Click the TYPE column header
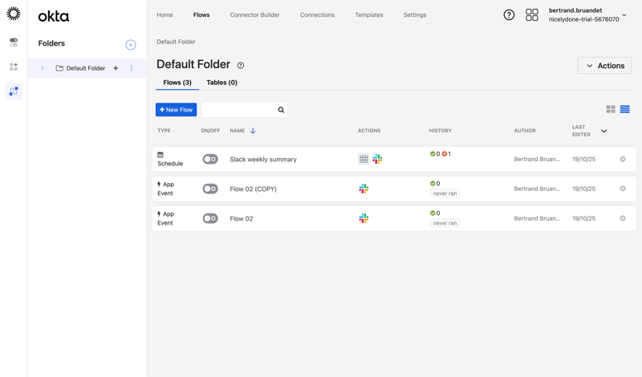642x377 pixels. [164, 131]
